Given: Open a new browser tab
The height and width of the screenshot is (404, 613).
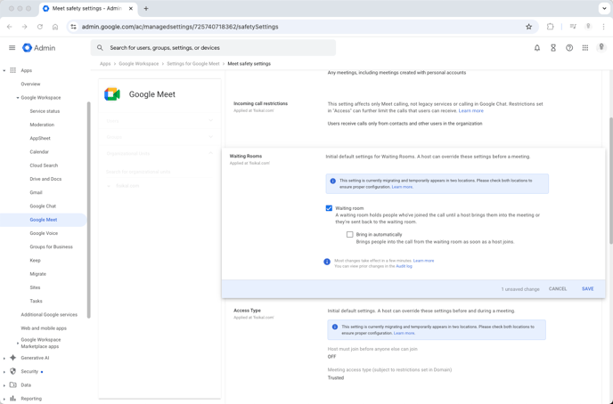Looking at the screenshot, I should click(146, 9).
